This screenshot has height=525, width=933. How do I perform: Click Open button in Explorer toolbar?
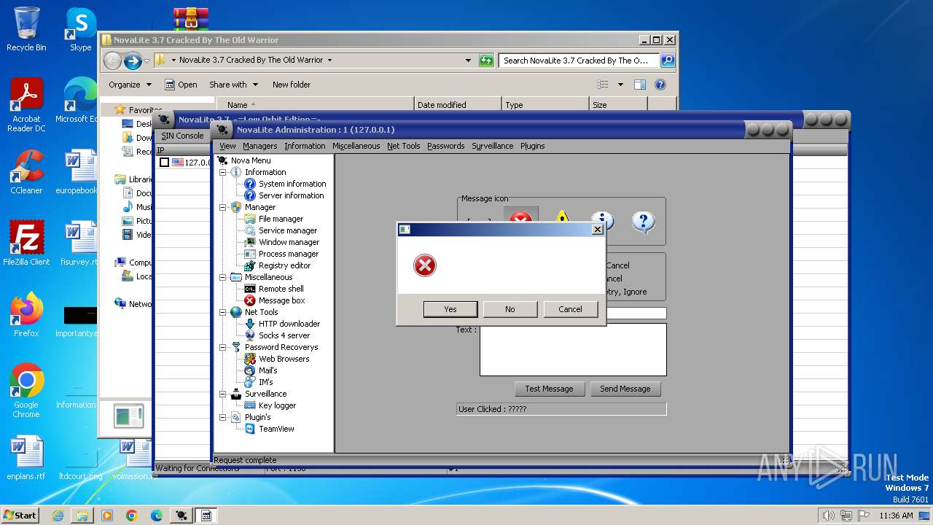click(181, 85)
